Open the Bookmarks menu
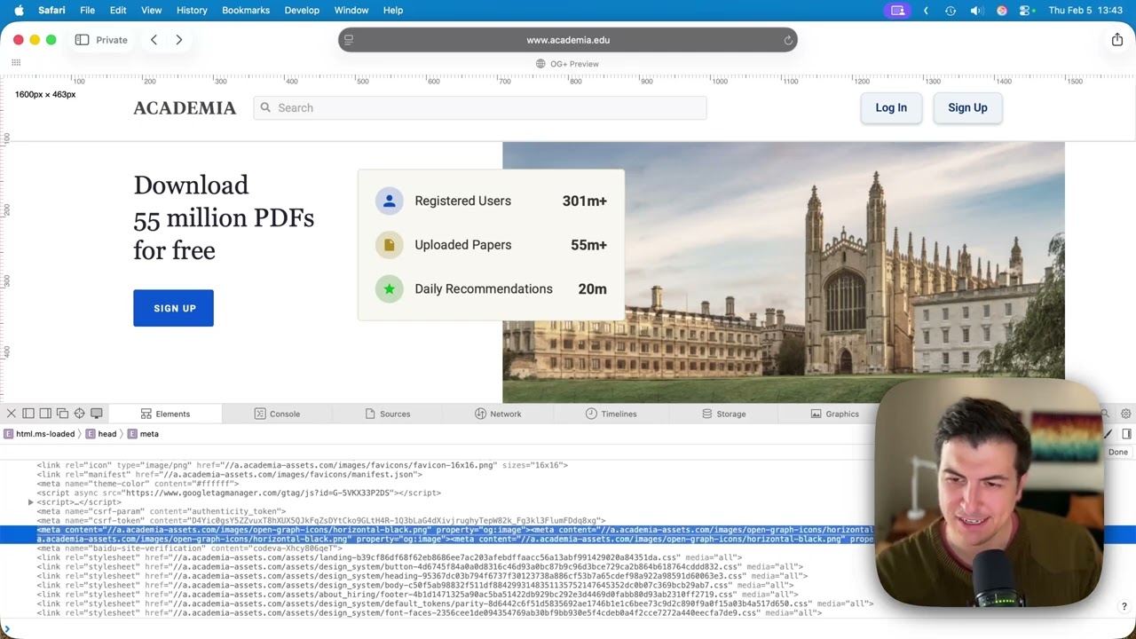 246,11
